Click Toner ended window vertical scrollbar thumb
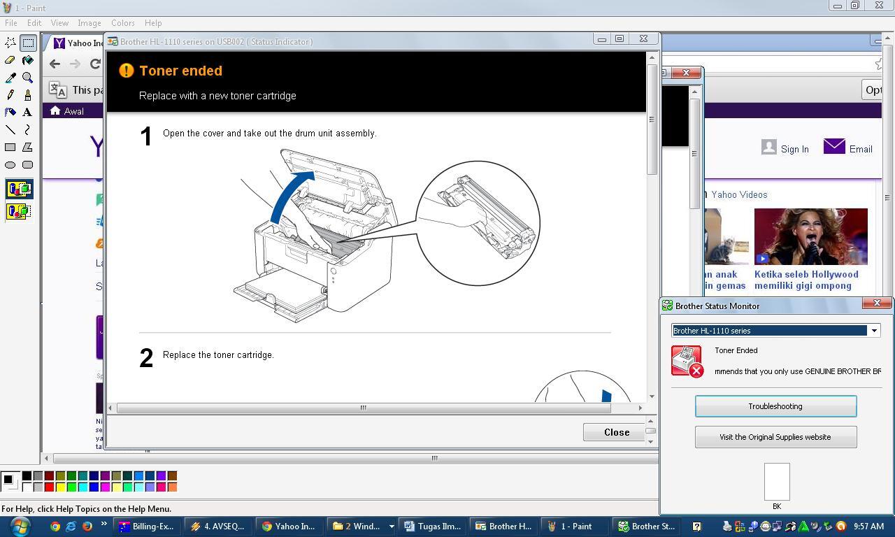 click(652, 120)
